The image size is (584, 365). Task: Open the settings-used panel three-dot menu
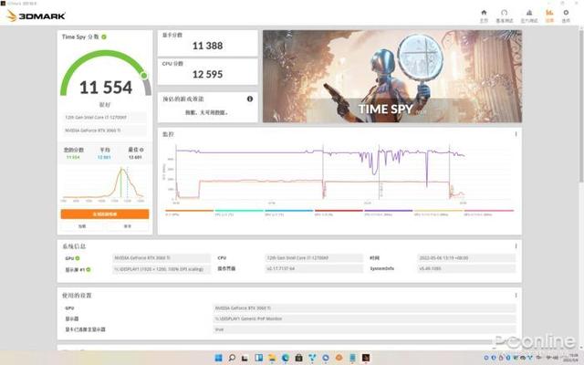(516, 296)
